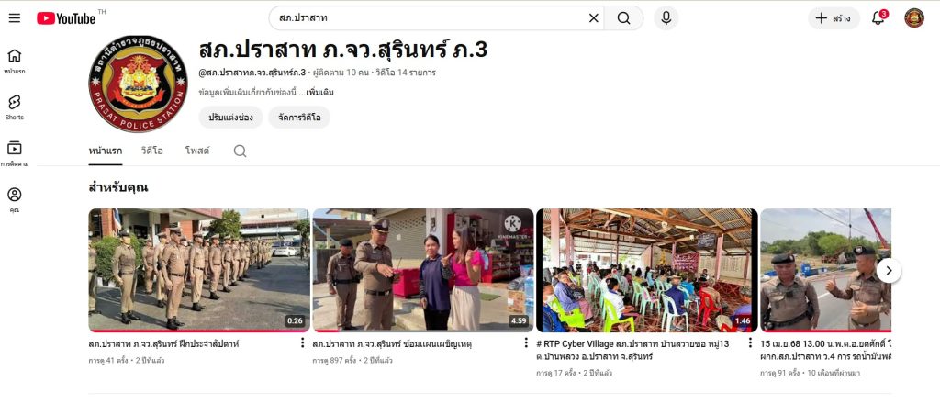Open Shorts in the sidebar
The width and height of the screenshot is (940, 404).
click(15, 107)
